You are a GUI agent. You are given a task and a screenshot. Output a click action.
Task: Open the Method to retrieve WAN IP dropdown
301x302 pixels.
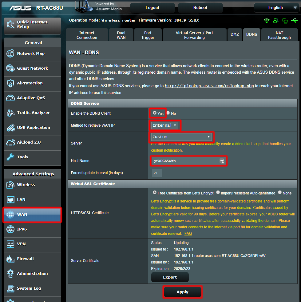tap(165, 125)
